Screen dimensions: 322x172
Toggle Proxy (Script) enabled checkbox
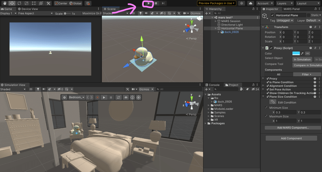[271, 48]
